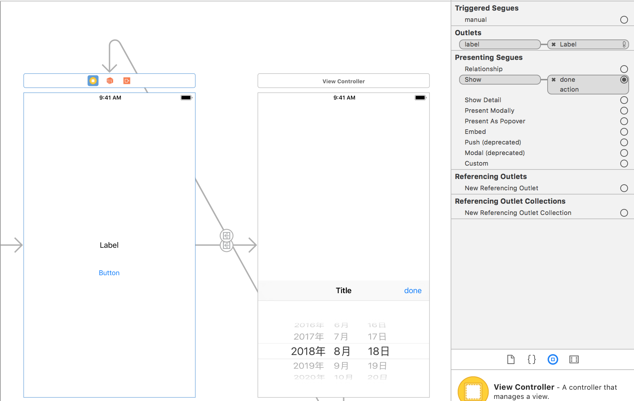Screen dimensions: 634x401
Task: Select the 2017年 row in the date picker
Action: pos(309,336)
